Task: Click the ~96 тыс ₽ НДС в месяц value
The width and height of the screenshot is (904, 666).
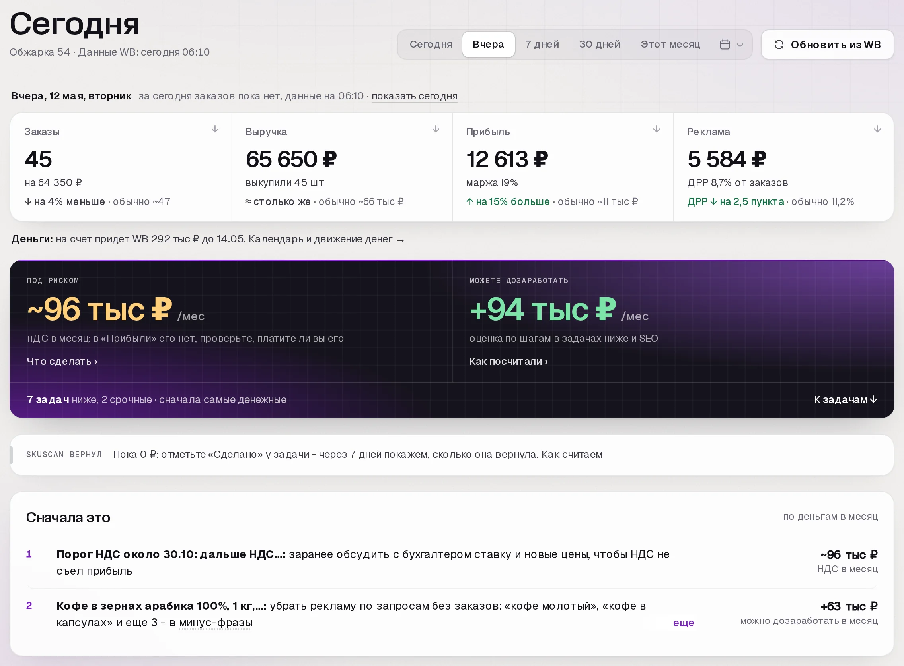Action: (x=849, y=555)
